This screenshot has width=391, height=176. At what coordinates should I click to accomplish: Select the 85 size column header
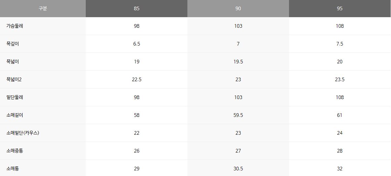[136, 9]
